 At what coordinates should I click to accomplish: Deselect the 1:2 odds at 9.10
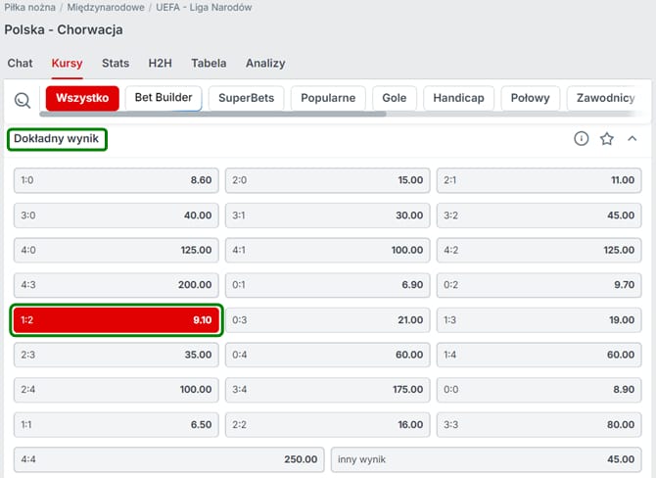click(x=117, y=320)
